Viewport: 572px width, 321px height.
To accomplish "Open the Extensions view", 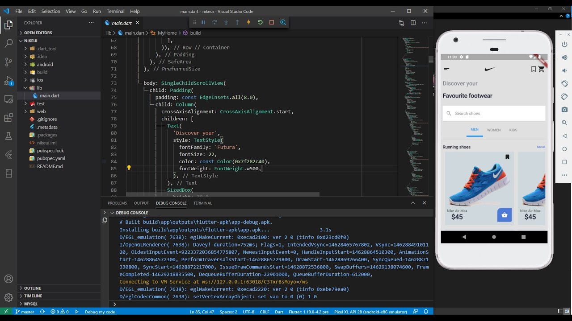I will click(x=8, y=118).
